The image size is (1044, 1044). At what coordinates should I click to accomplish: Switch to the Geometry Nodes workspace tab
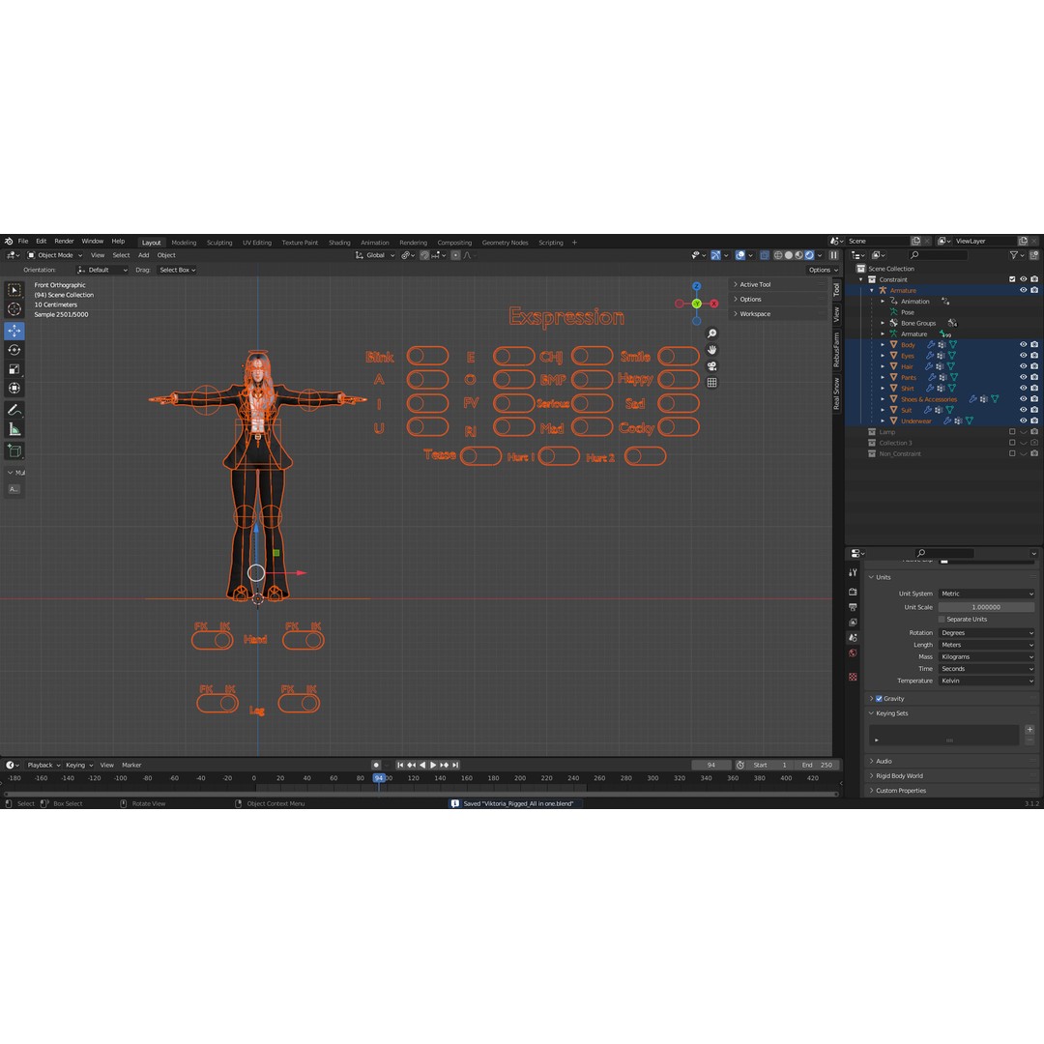pyautogui.click(x=505, y=243)
